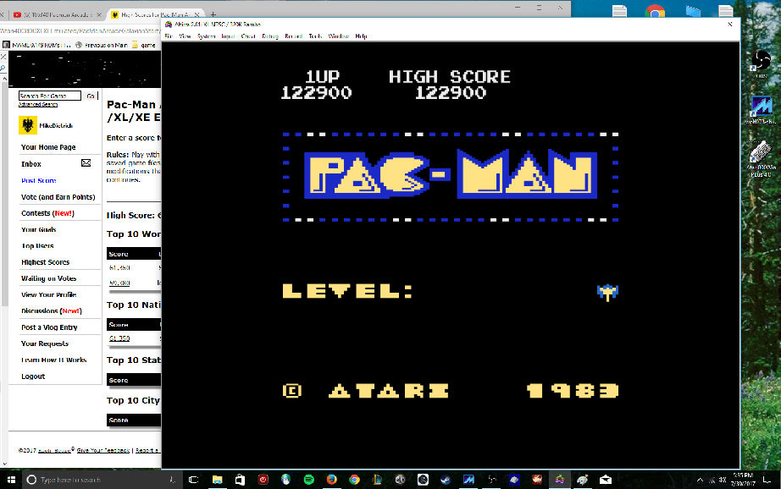Viewport: 781px width, 489px height.
Task: Open the game bookmarks folder
Action: tap(144, 45)
